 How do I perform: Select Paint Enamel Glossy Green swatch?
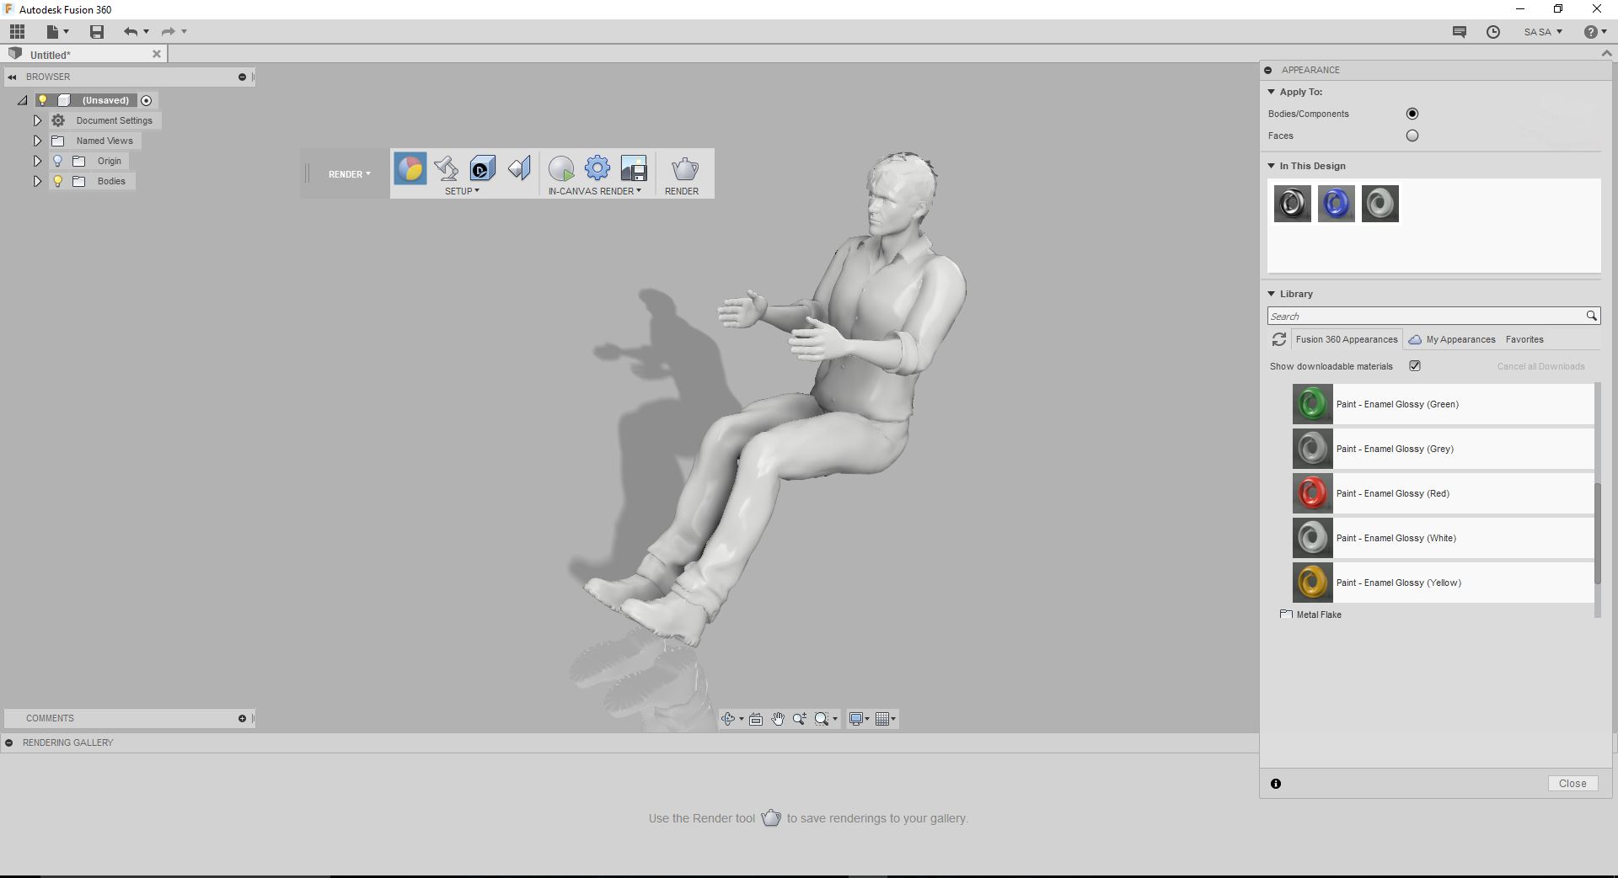(x=1312, y=404)
